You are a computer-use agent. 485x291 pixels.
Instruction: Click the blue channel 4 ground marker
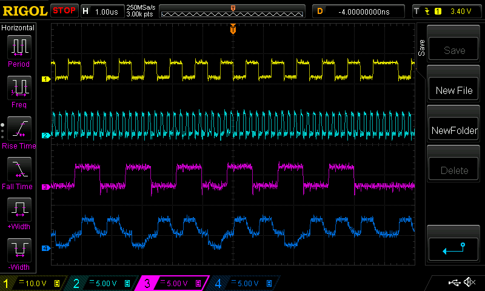[x=46, y=248]
